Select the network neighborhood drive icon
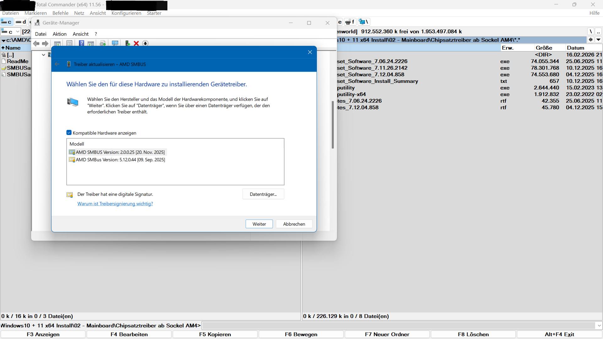The image size is (603, 339). coord(364,22)
